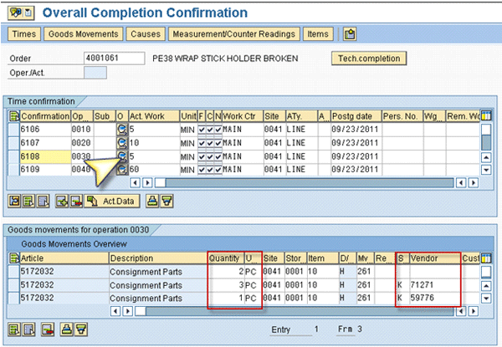
Task: Click the Tech.completion button
Action: coord(369,59)
